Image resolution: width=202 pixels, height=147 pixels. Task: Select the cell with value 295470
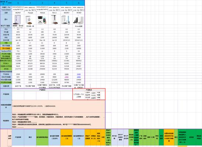pyautogui.click(x=79, y=69)
